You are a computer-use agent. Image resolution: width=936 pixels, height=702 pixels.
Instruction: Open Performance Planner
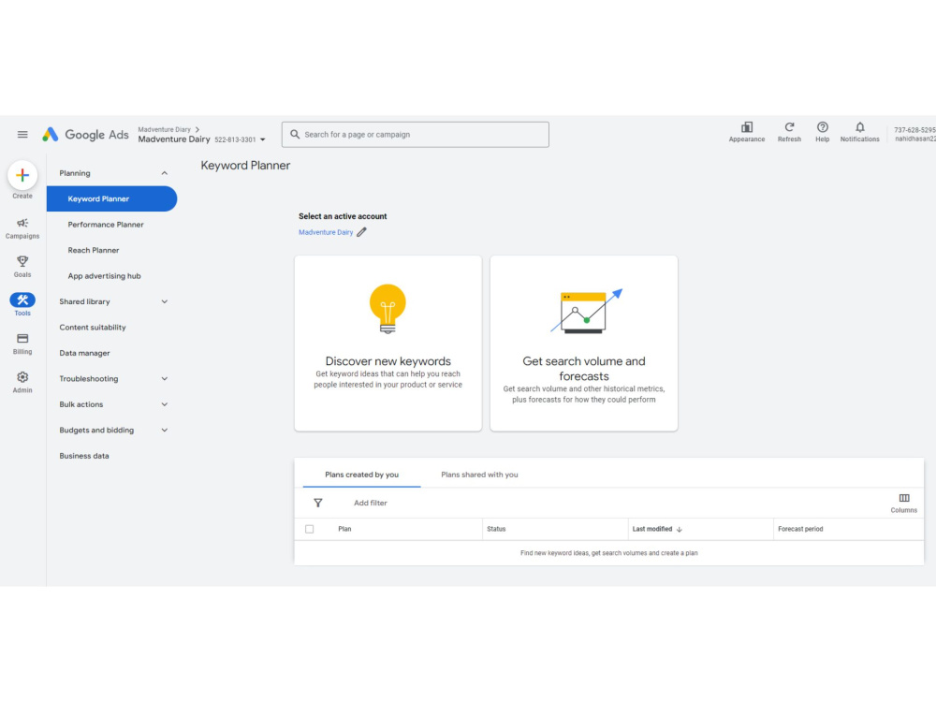pos(106,225)
